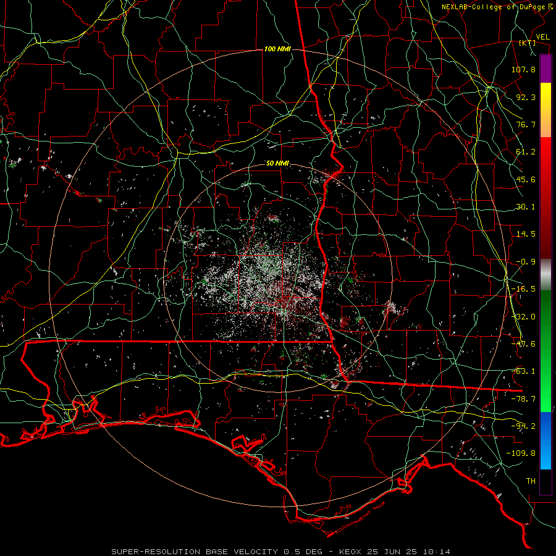
Task: Pick the gray segment of the color bar
Action: pyautogui.click(x=545, y=275)
